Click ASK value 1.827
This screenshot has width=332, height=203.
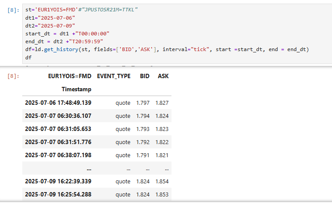pos(162,103)
